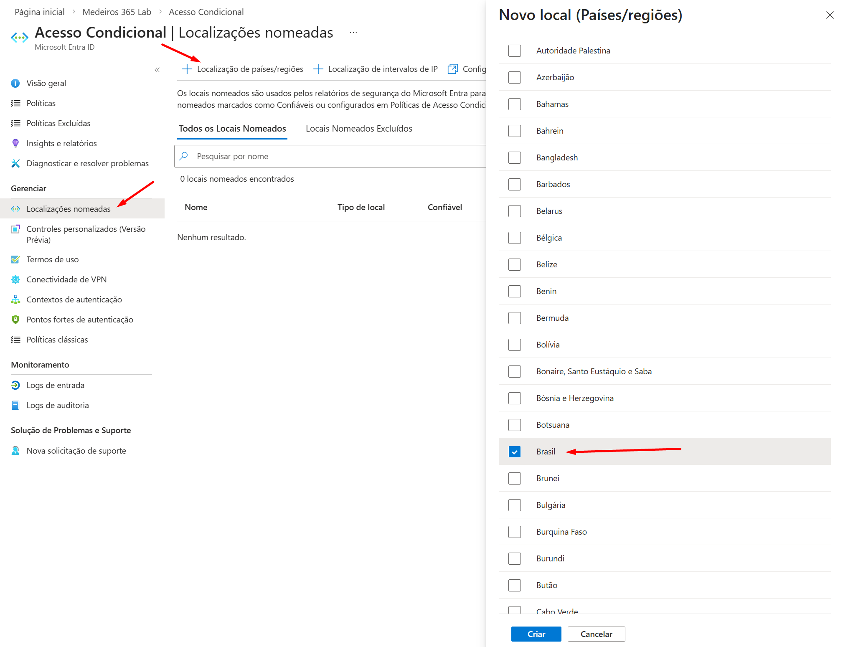Enable the Bahamas checkbox
The height and width of the screenshot is (647, 843).
(514, 104)
